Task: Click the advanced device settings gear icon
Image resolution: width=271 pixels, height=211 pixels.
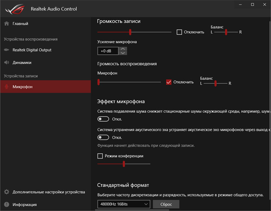Action: (x=6, y=192)
